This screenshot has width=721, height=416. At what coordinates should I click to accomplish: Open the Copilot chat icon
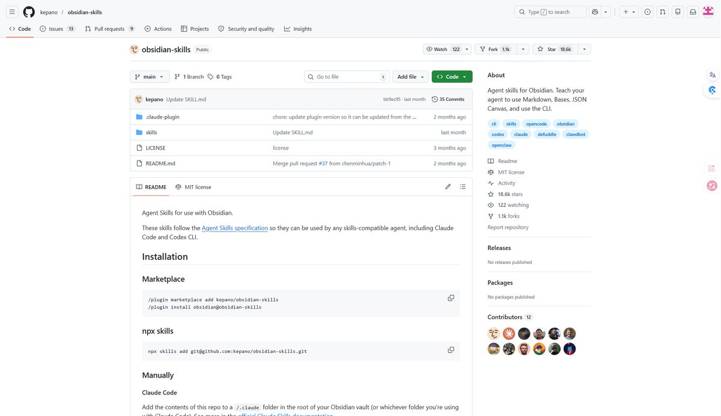tap(595, 12)
